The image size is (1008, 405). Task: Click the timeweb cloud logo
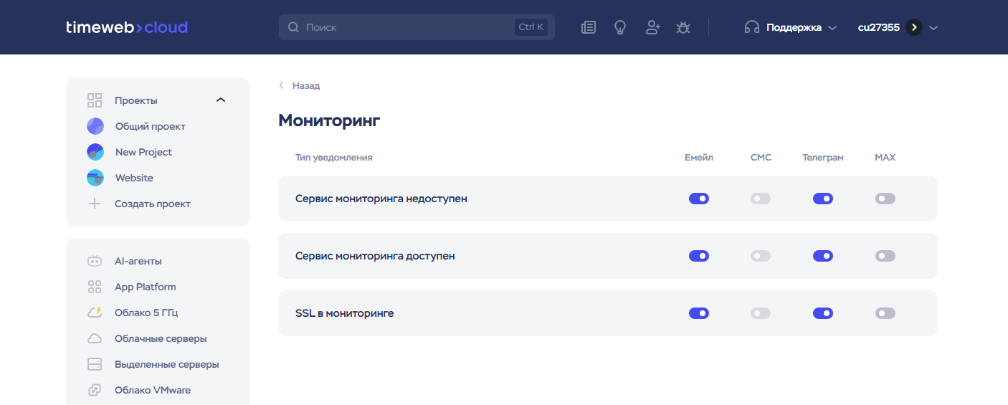point(127,27)
